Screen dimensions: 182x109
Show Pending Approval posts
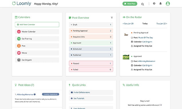(x=91, y=31)
